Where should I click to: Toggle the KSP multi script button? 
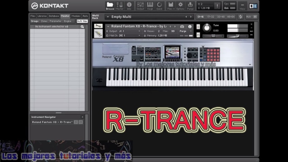240,17
